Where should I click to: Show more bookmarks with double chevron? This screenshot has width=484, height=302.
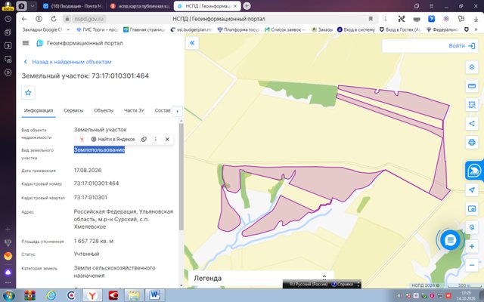476,29
